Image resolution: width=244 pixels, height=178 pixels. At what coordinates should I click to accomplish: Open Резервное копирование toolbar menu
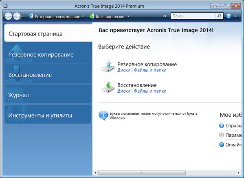(57, 17)
